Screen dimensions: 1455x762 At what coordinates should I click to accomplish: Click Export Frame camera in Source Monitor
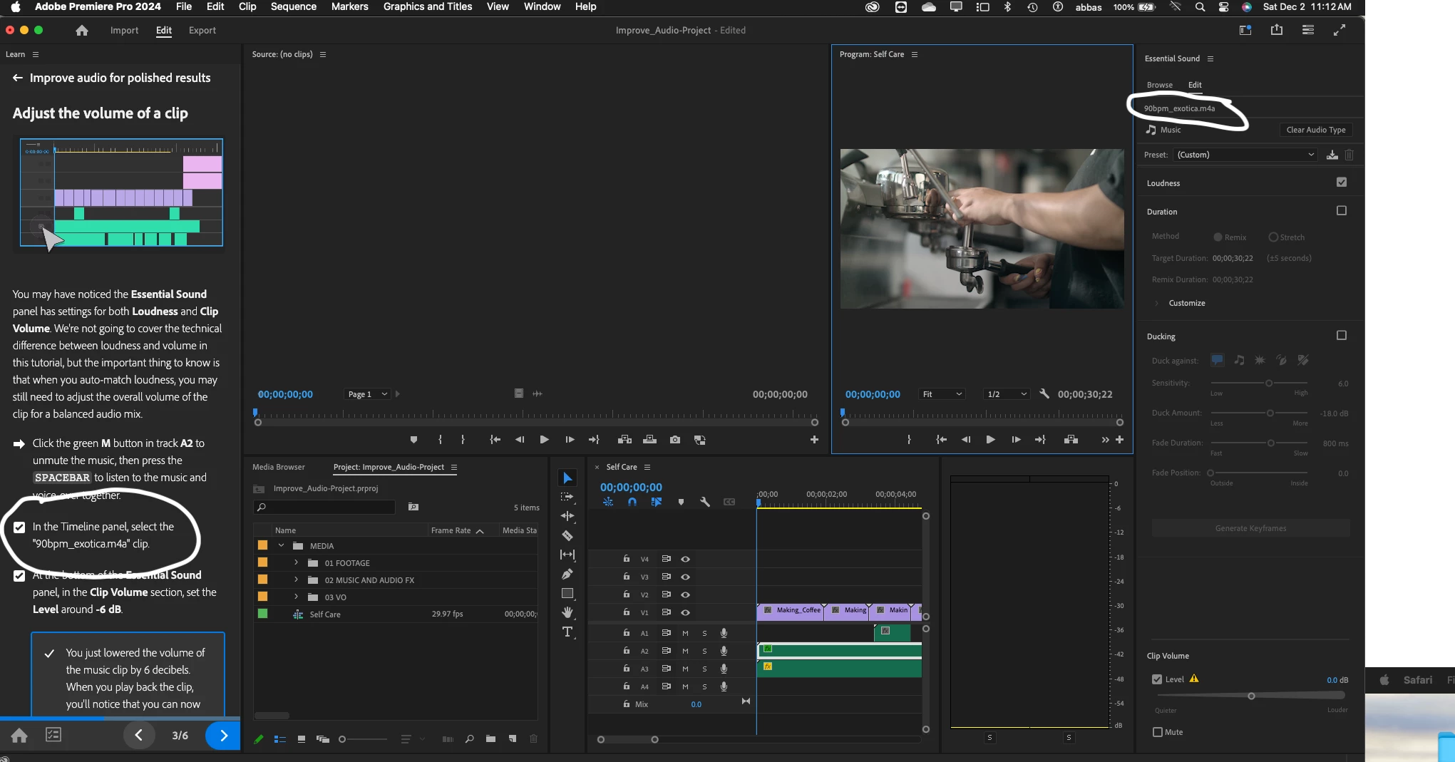click(x=675, y=440)
